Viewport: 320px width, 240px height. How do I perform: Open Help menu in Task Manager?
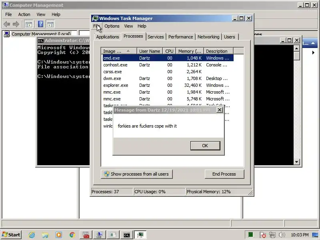142,26
